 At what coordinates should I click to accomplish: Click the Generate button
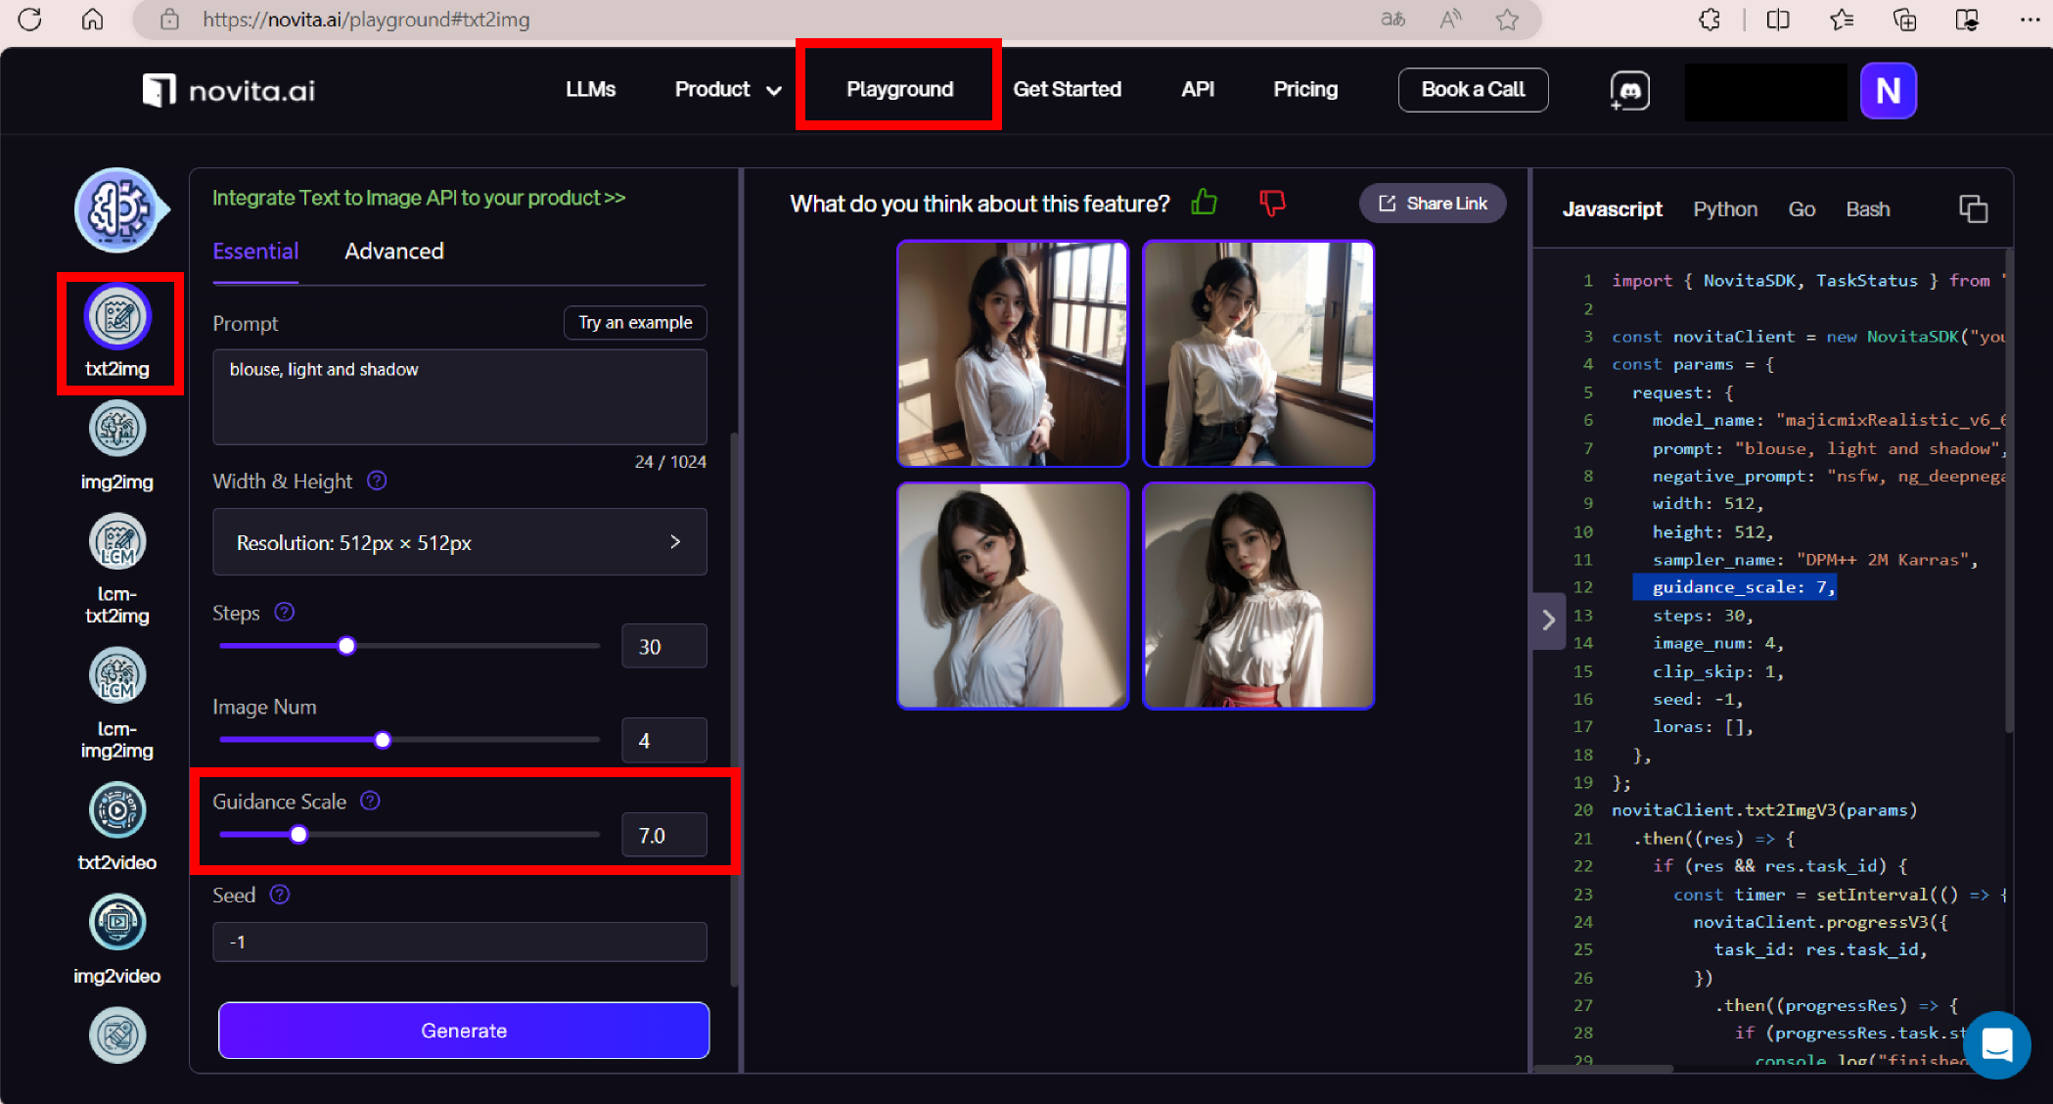pyautogui.click(x=464, y=1031)
